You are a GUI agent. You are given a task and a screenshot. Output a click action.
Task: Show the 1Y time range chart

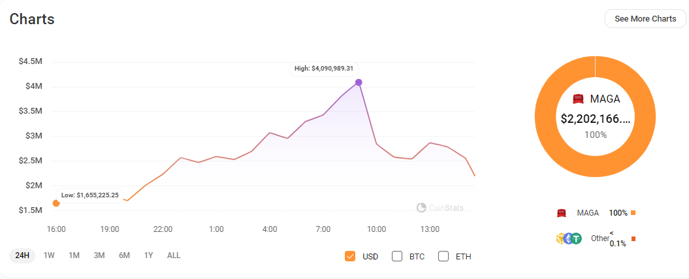pyautogui.click(x=149, y=255)
